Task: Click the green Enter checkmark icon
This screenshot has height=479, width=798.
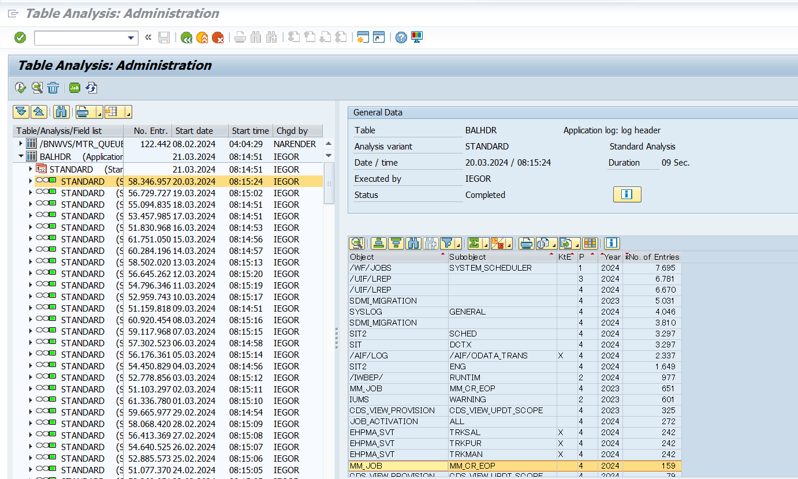Action: click(20, 38)
